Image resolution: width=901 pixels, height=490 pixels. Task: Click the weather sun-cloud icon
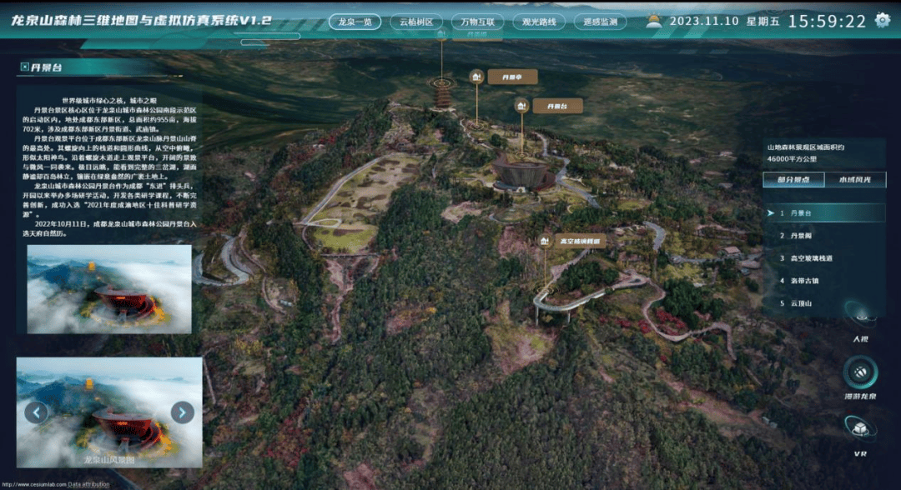653,21
